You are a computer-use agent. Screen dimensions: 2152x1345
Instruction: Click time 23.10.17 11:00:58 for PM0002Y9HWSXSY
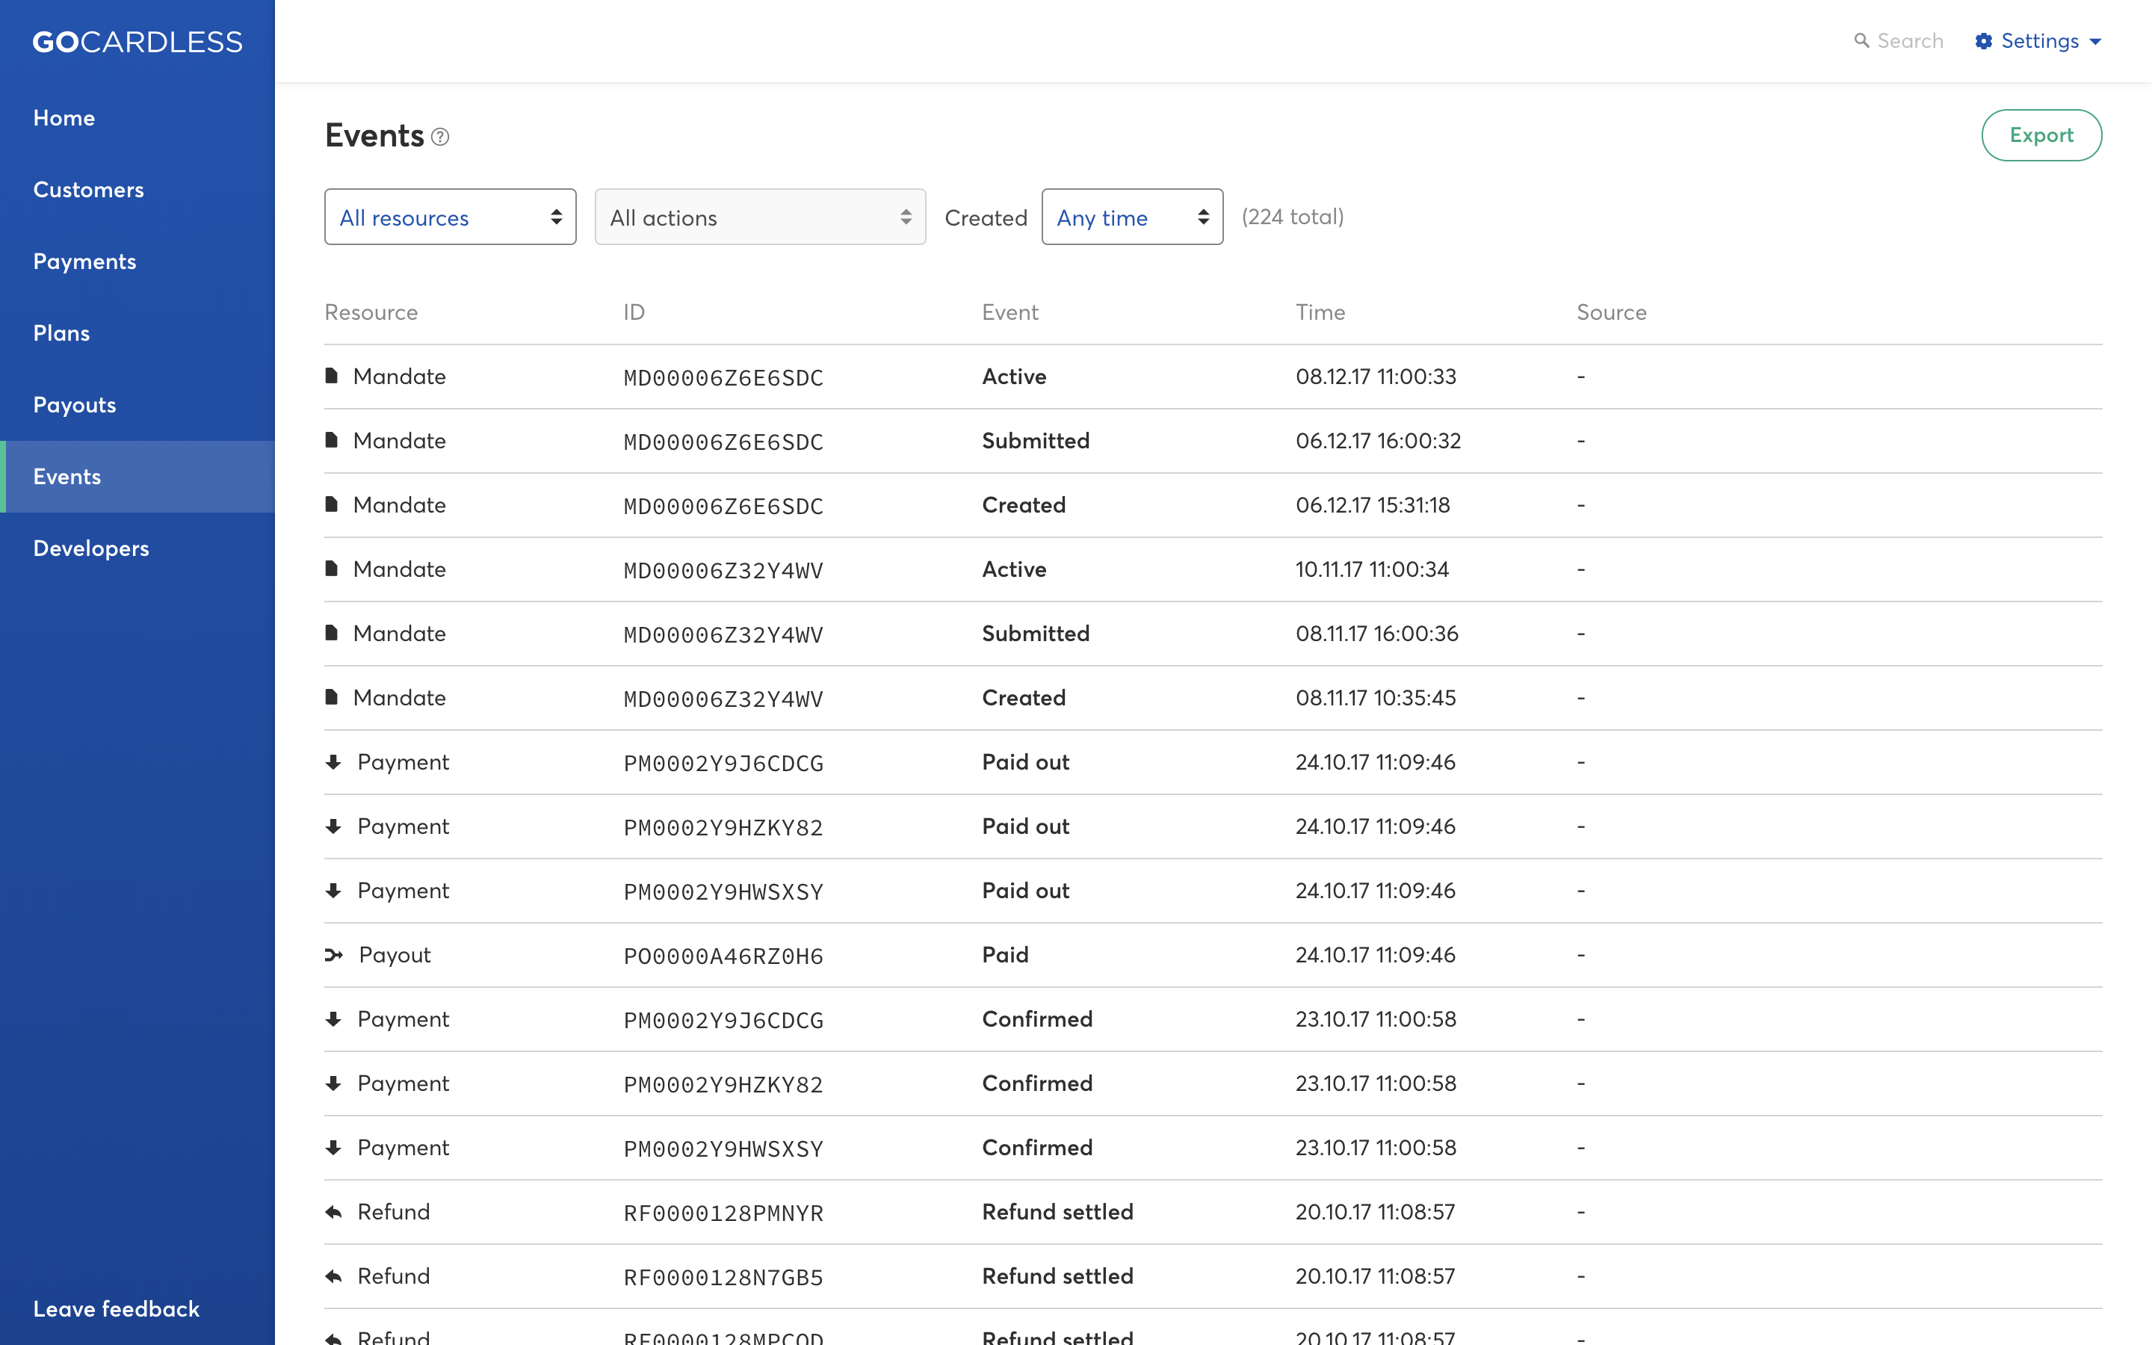click(1376, 1147)
